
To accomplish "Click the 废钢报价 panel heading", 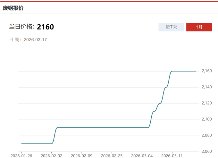I will pos(13,8).
